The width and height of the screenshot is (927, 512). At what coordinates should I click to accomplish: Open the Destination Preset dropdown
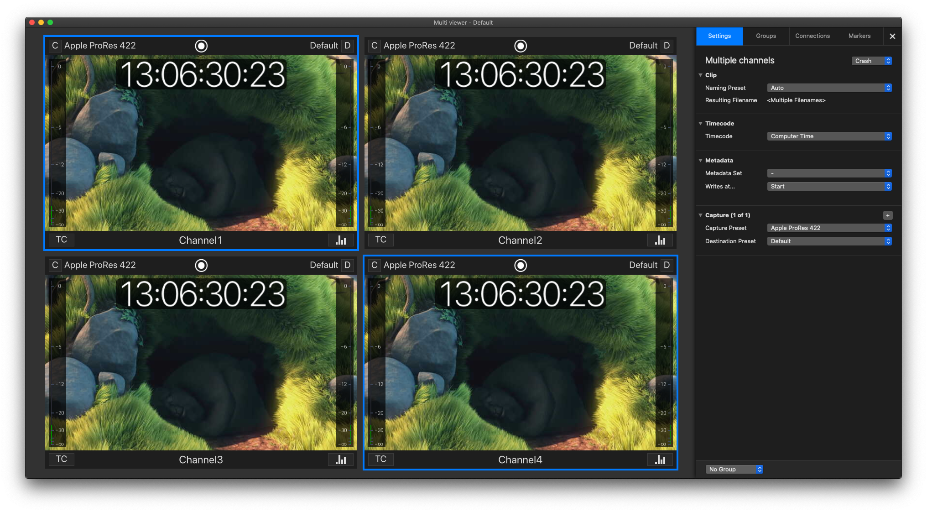[x=829, y=241]
